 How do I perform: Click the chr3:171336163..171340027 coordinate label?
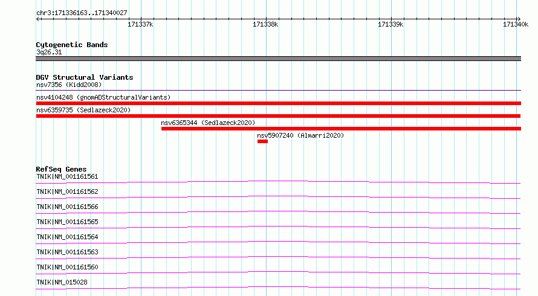pos(82,13)
